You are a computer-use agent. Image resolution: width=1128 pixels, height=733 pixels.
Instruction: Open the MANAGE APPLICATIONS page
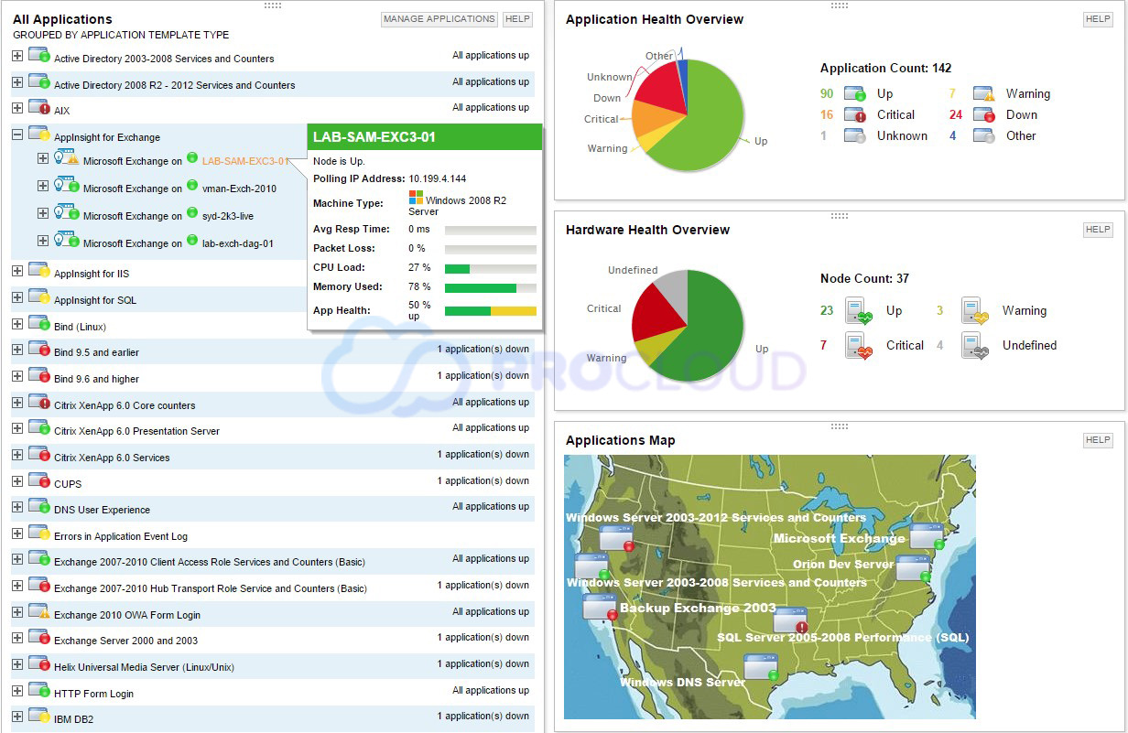click(439, 18)
